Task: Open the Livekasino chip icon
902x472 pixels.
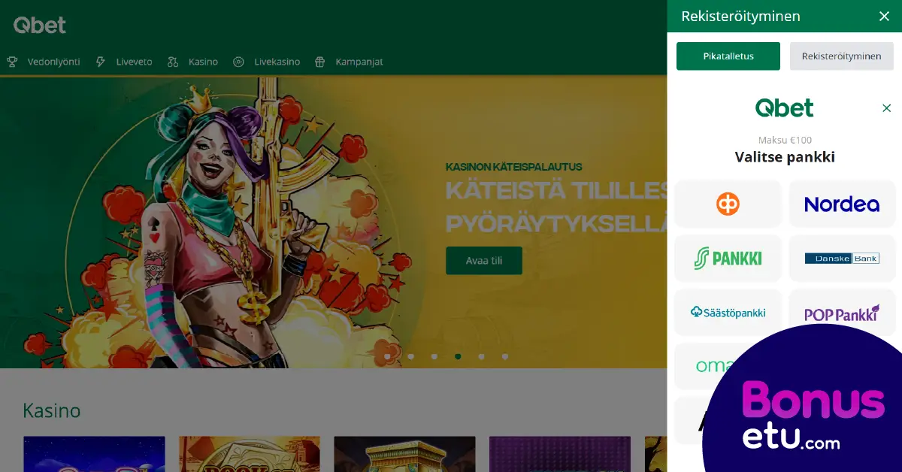Action: (x=239, y=62)
